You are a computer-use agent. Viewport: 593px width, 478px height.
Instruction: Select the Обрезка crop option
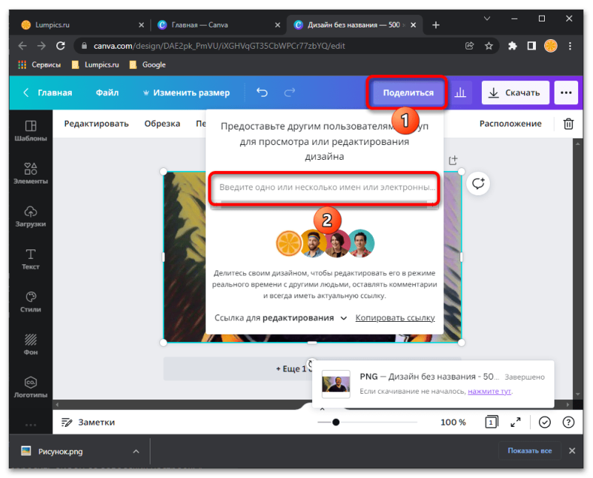(x=162, y=124)
